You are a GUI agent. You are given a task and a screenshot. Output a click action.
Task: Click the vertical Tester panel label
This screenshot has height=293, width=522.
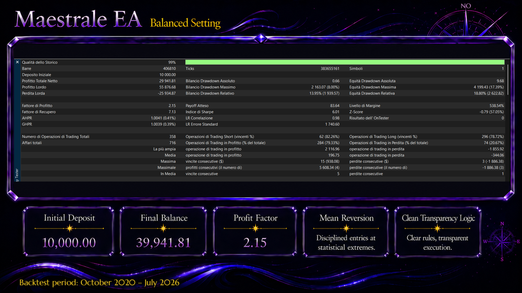coord(17,175)
